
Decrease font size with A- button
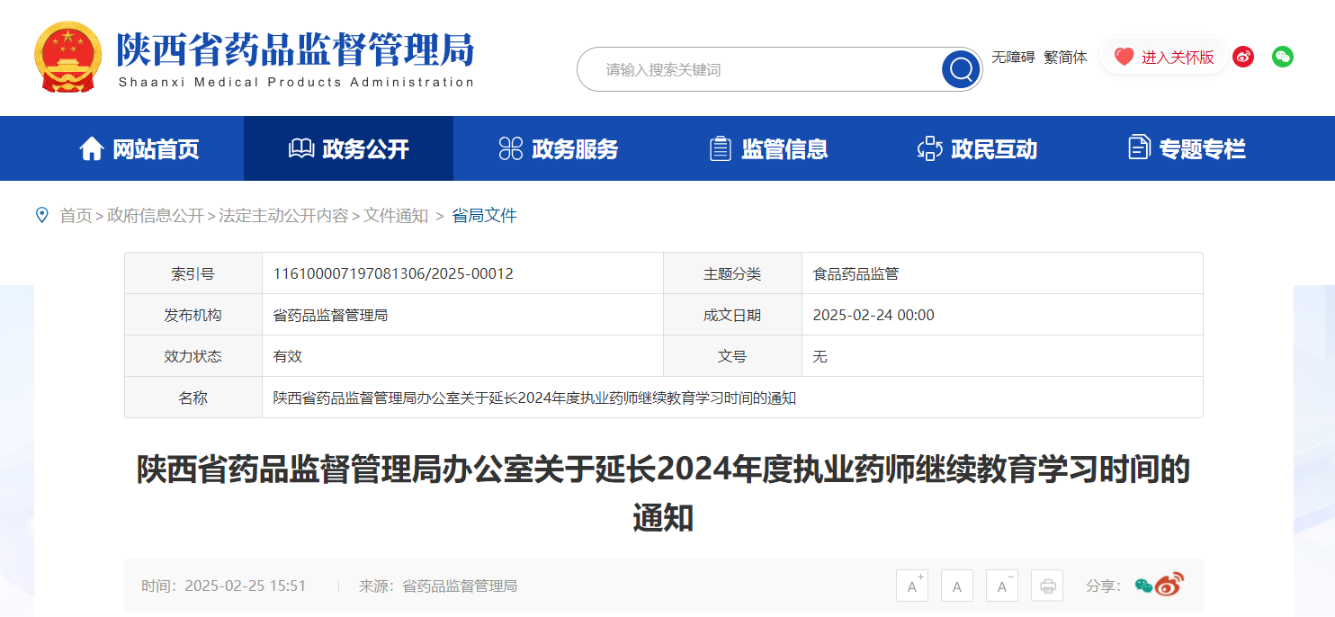click(x=1002, y=586)
